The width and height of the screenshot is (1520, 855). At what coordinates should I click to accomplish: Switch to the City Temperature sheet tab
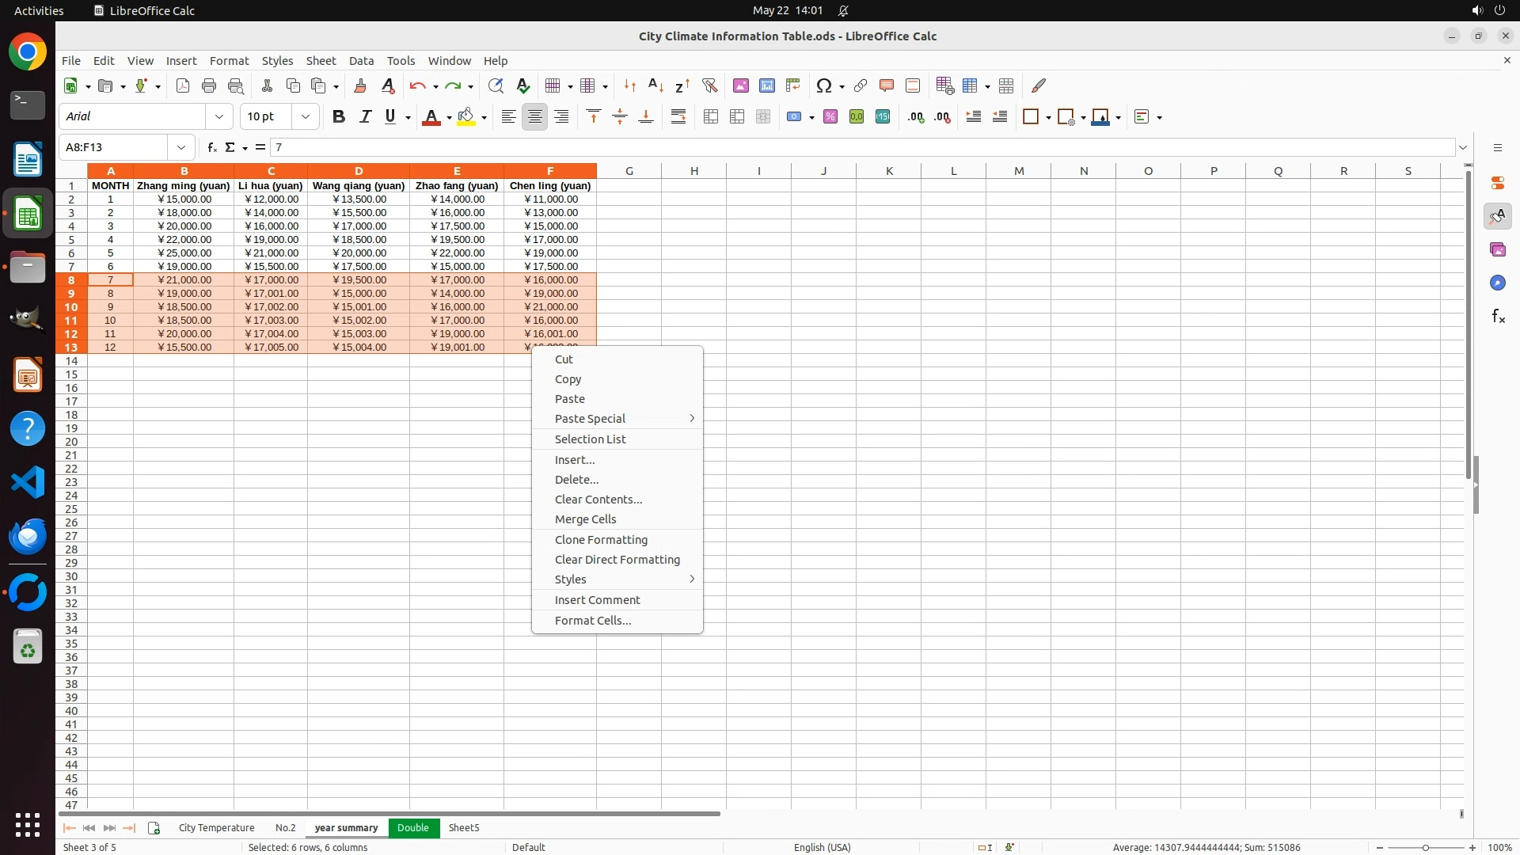click(x=216, y=827)
